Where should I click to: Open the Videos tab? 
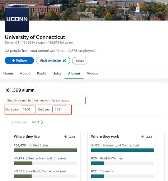pyautogui.click(x=93, y=73)
